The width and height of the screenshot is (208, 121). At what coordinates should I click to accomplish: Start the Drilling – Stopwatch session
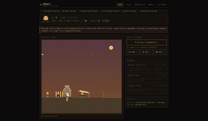click(x=147, y=42)
